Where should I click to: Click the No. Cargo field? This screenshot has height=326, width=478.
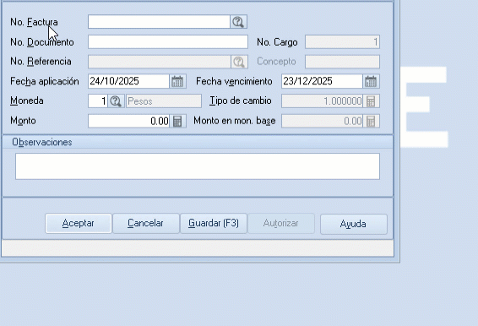click(342, 41)
